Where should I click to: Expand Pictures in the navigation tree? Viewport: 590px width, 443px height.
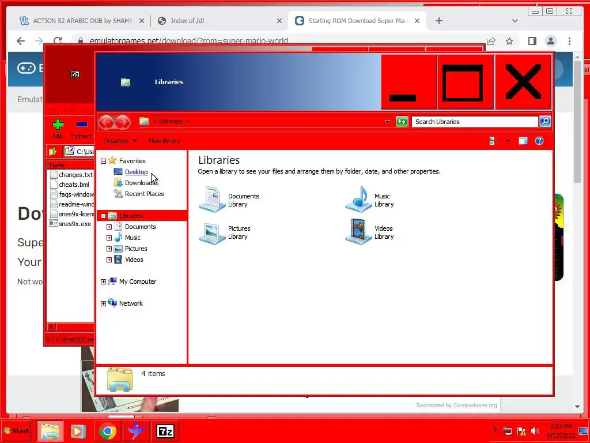point(109,249)
